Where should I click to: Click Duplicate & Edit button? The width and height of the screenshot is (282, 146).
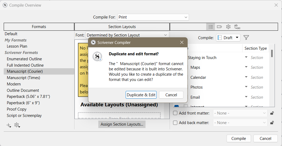pos(141,95)
